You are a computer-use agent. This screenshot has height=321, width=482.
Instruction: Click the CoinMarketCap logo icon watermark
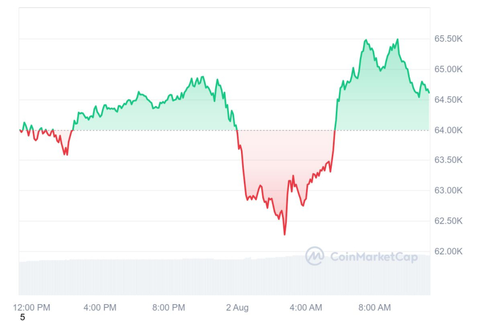pyautogui.click(x=315, y=256)
